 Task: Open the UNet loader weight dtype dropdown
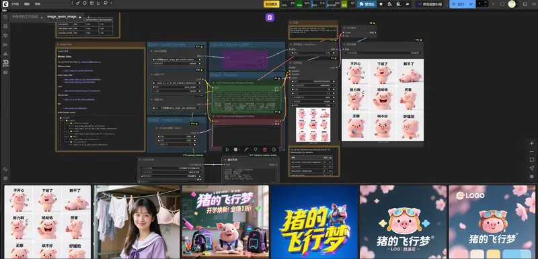click(176, 64)
